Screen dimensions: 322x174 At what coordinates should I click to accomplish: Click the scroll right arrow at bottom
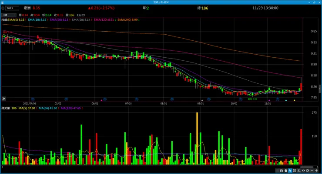click(318, 167)
